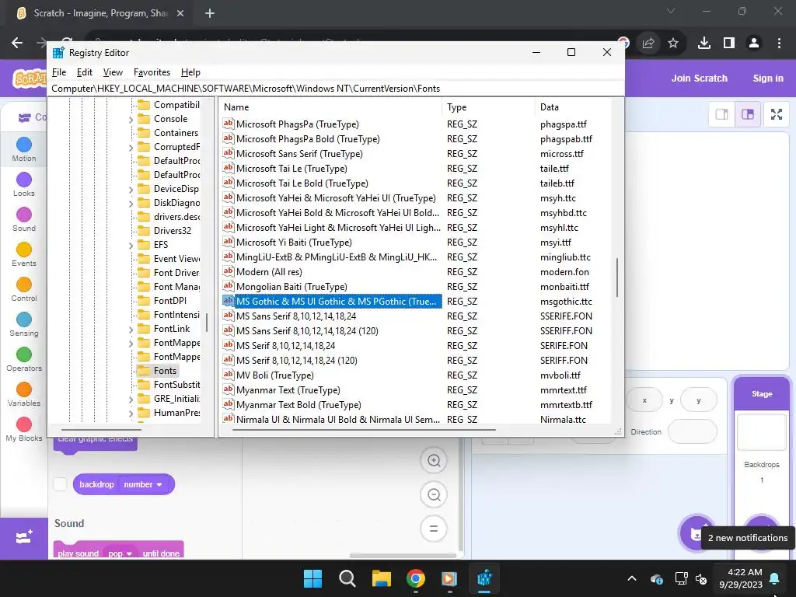Viewport: 796px width, 597px height.
Task: Open Windows Start menu
Action: tap(312, 578)
